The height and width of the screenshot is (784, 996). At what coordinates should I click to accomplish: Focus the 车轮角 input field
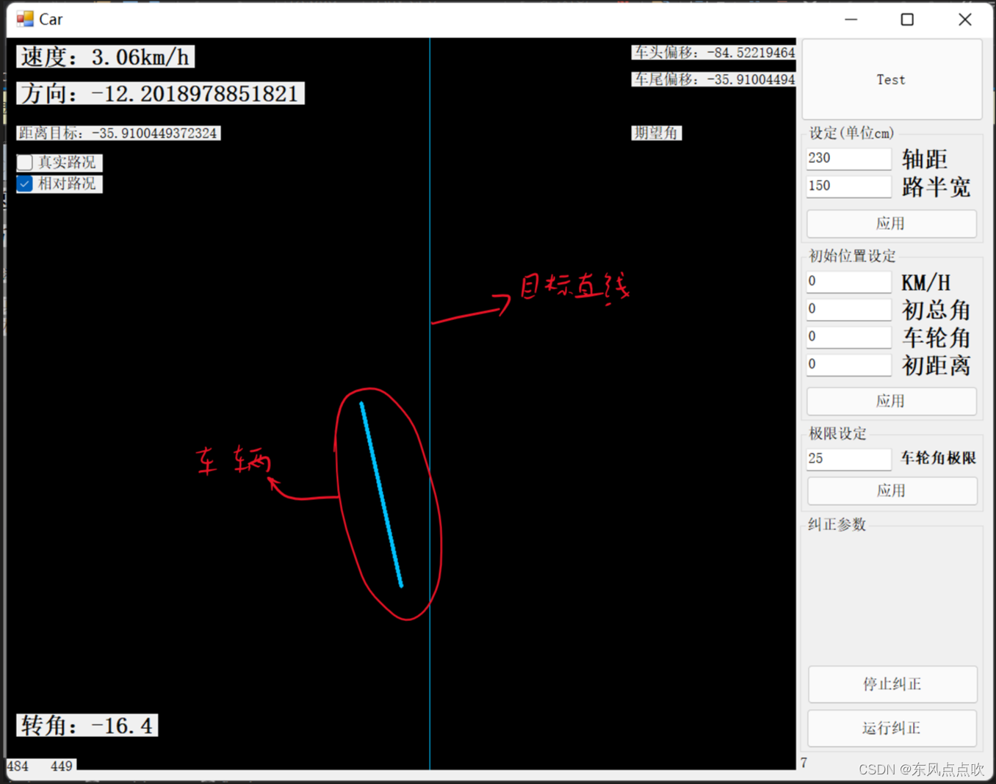[x=848, y=337]
